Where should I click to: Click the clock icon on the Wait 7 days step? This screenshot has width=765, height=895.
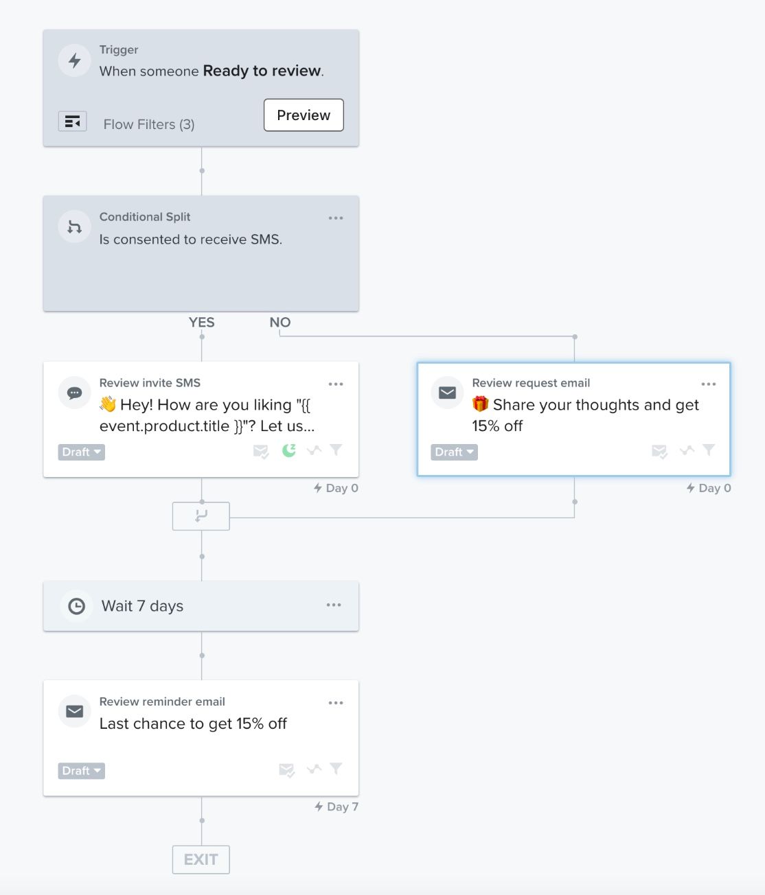[x=76, y=605]
